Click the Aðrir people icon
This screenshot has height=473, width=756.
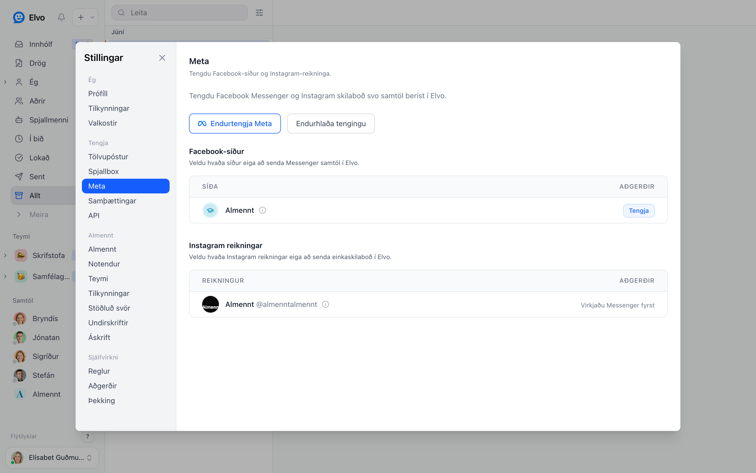tap(19, 101)
